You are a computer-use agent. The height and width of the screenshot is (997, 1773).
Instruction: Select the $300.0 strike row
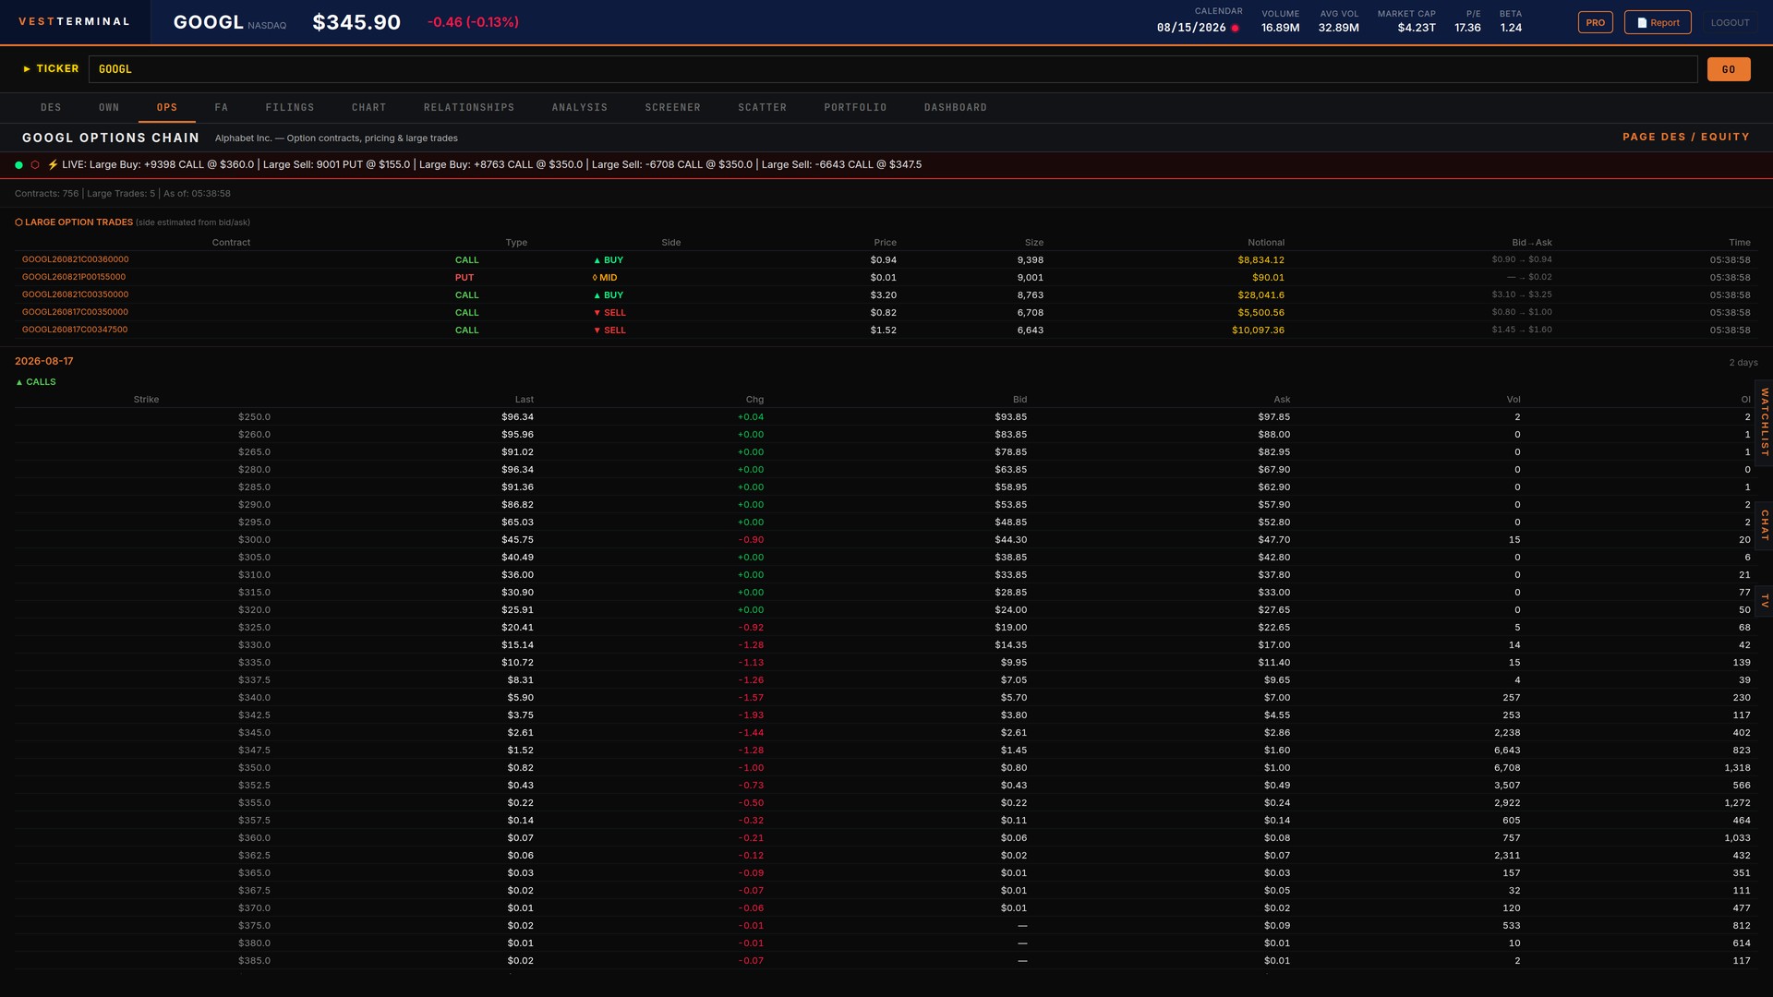click(x=886, y=540)
